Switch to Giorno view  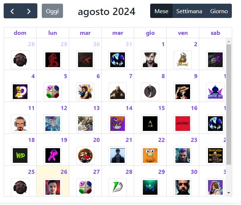click(219, 11)
